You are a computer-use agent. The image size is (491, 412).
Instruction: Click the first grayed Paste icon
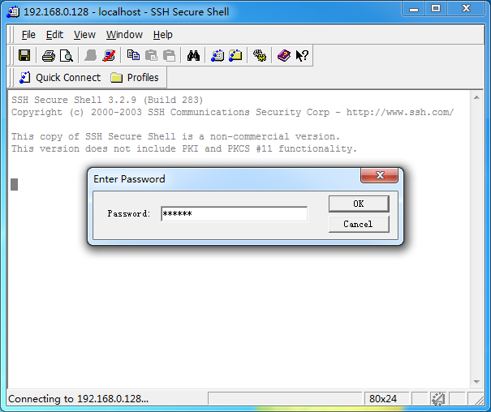point(151,56)
